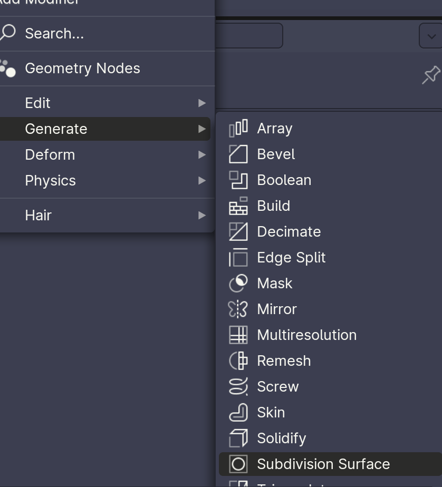Select Solidify from the Generate list

coord(282,439)
